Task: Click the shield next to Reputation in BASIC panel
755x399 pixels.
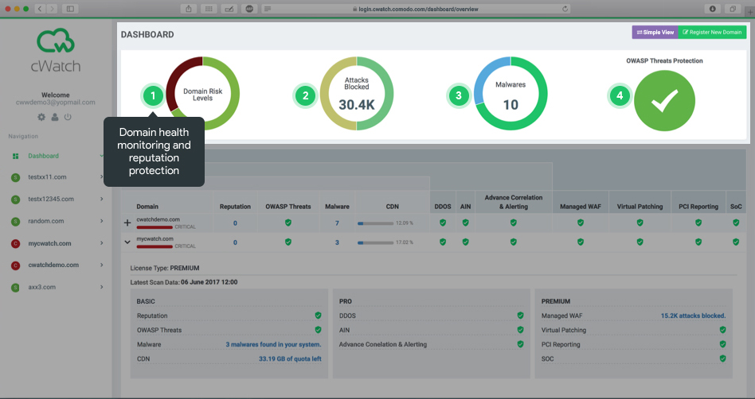Action: (318, 316)
